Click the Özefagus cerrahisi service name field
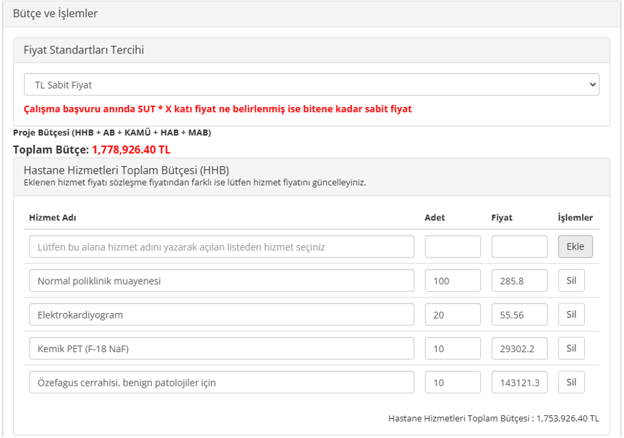The image size is (624, 438). (x=221, y=382)
